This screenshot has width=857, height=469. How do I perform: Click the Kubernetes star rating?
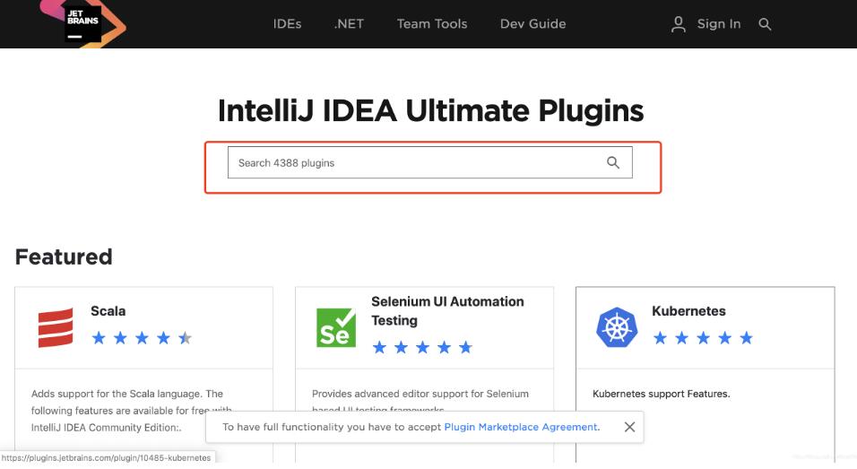pos(703,338)
